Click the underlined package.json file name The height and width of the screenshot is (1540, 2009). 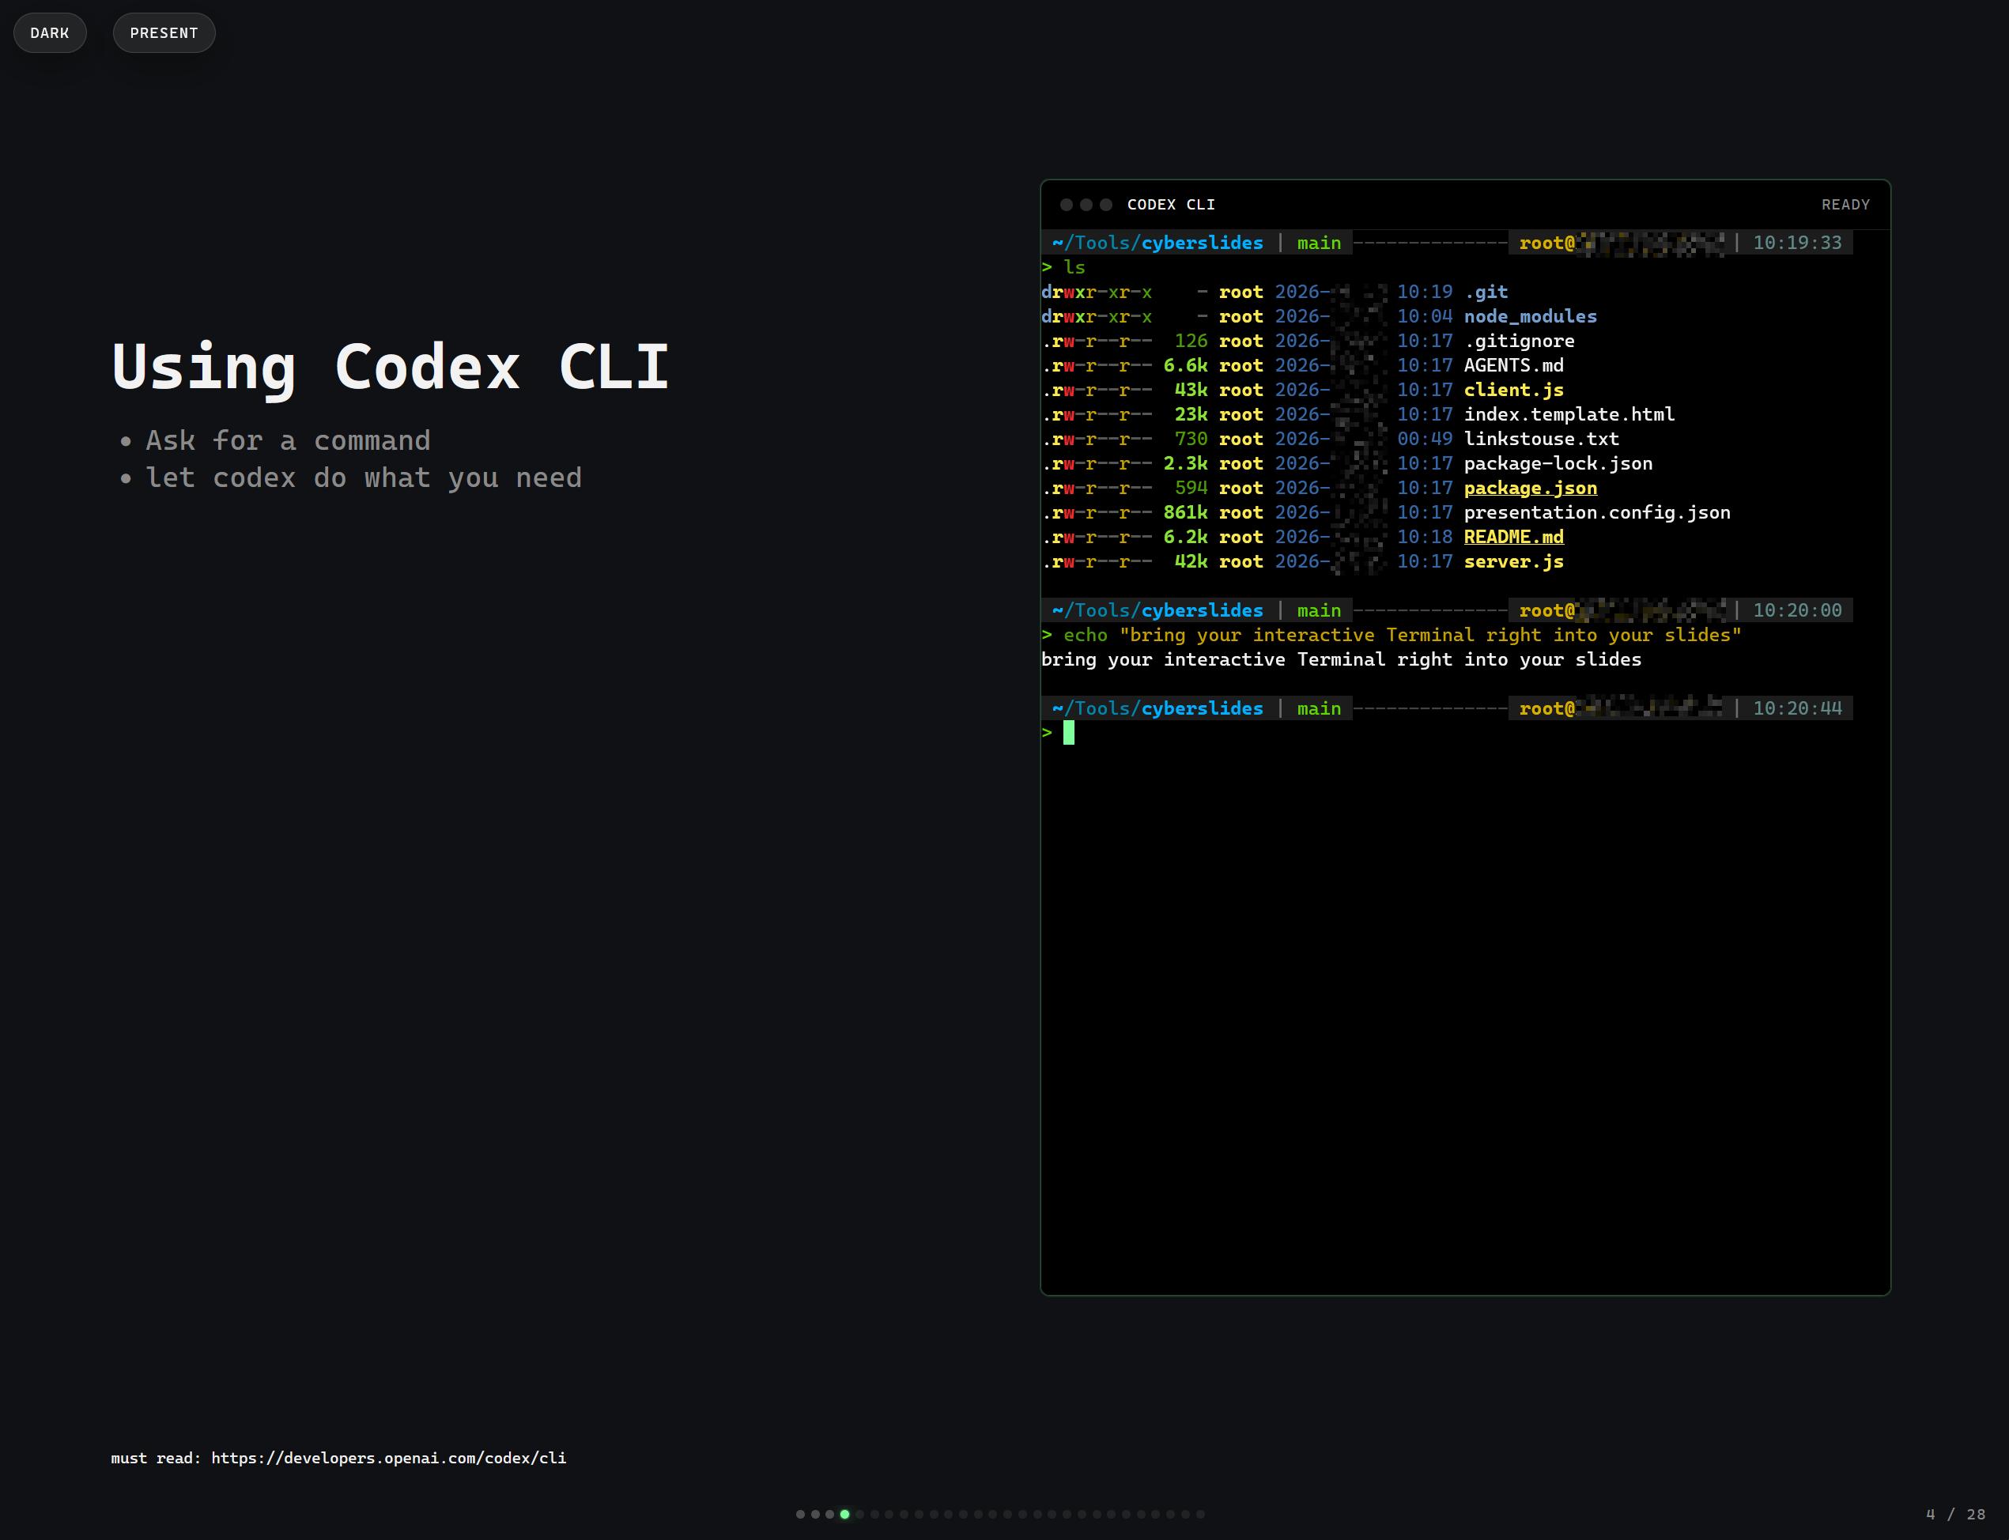click(x=1531, y=488)
